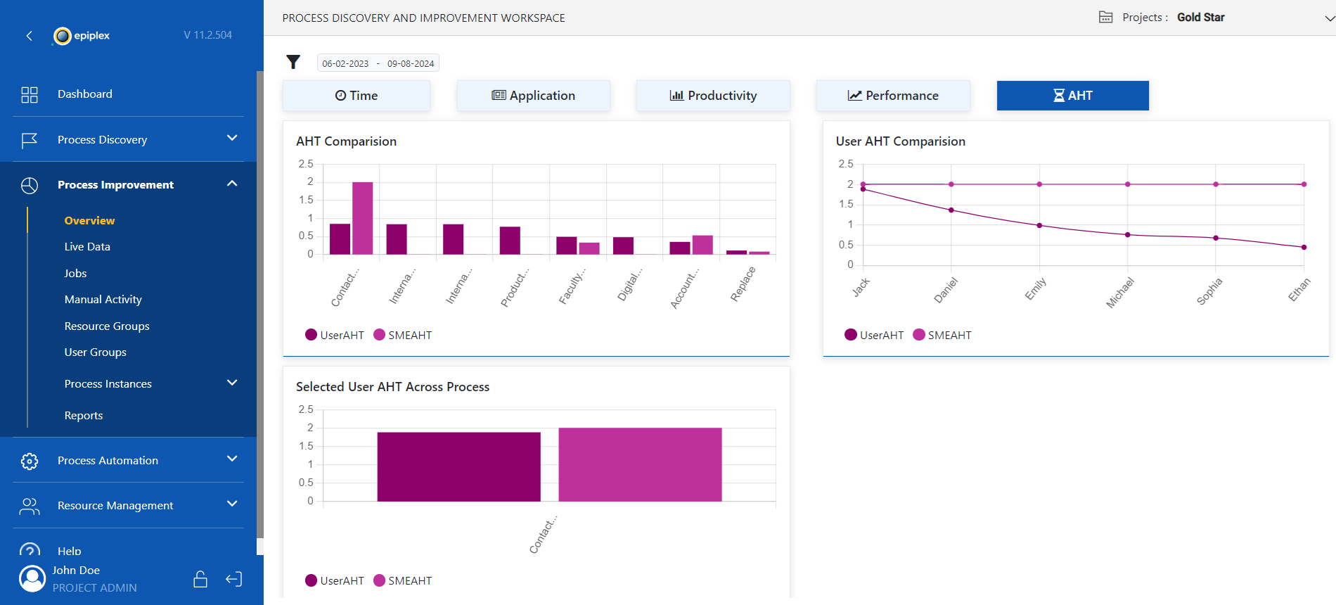The image size is (1336, 605).
Task: Click the epiplex logo
Action: (82, 35)
